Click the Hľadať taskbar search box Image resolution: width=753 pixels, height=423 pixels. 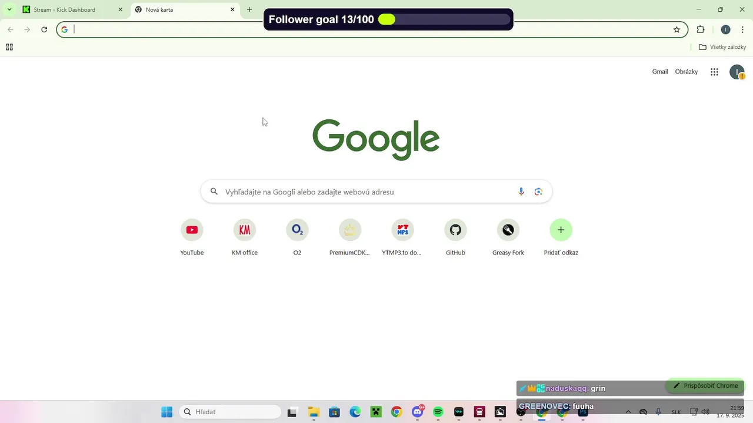coord(230,412)
